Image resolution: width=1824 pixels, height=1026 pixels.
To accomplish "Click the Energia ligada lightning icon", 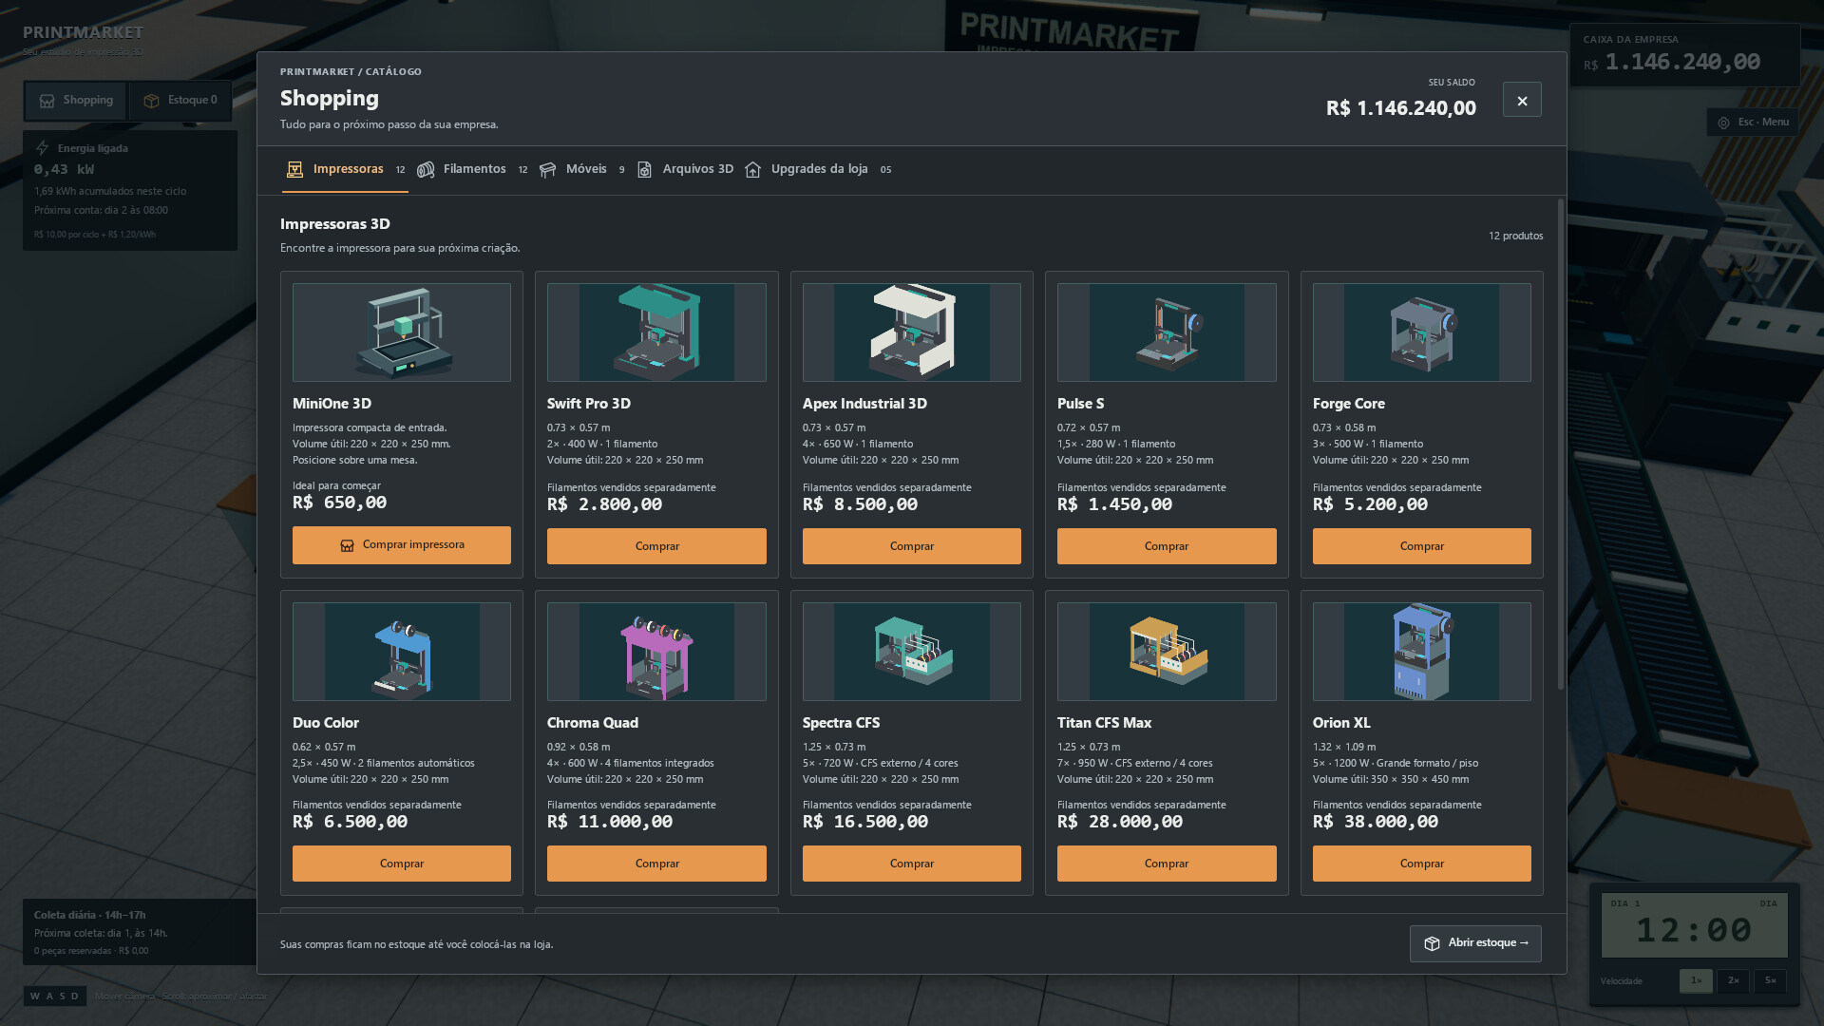I will (42, 148).
